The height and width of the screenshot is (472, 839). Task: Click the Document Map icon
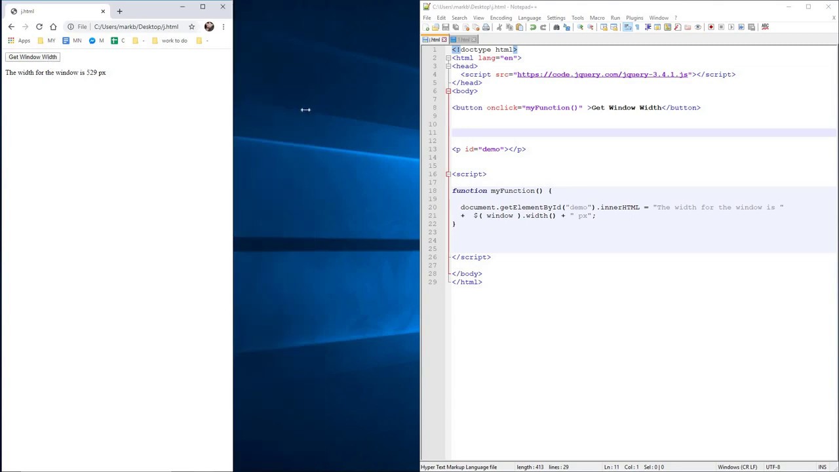(667, 27)
